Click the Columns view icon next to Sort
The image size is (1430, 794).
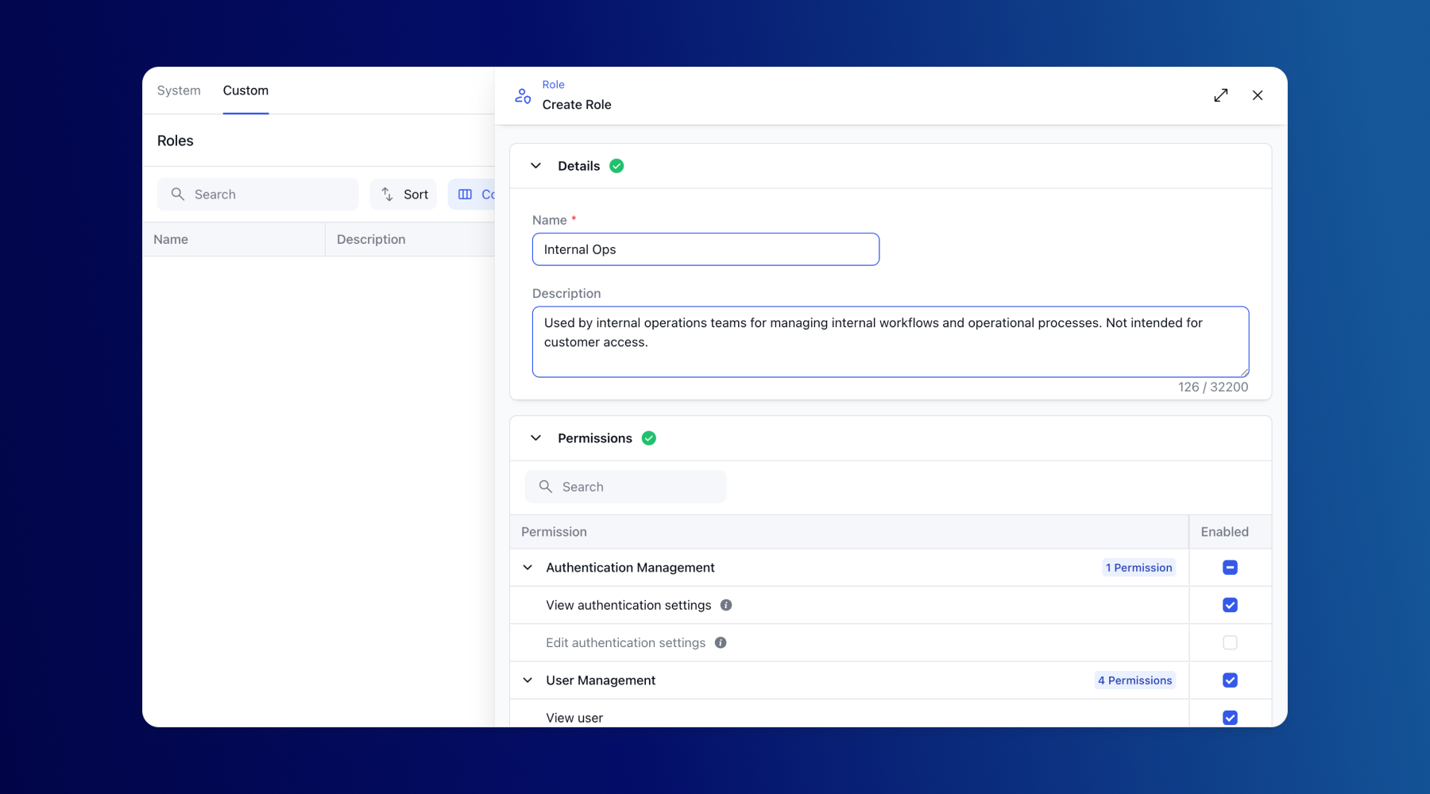(466, 194)
